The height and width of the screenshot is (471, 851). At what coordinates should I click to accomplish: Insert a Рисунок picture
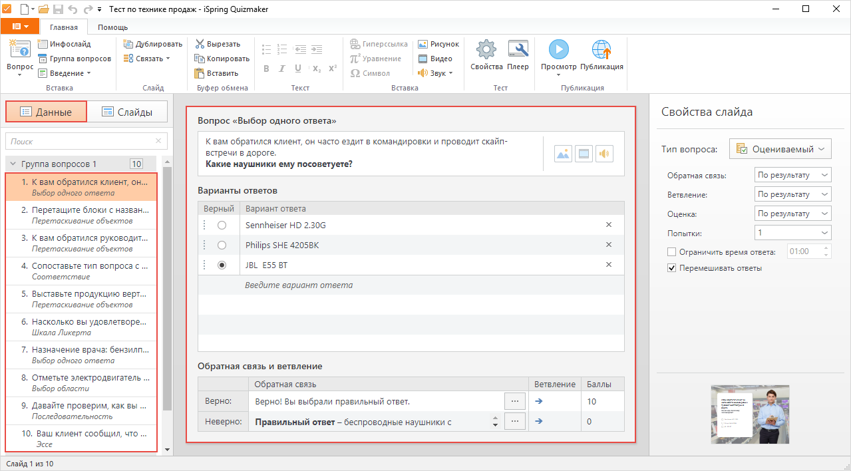pyautogui.click(x=438, y=44)
